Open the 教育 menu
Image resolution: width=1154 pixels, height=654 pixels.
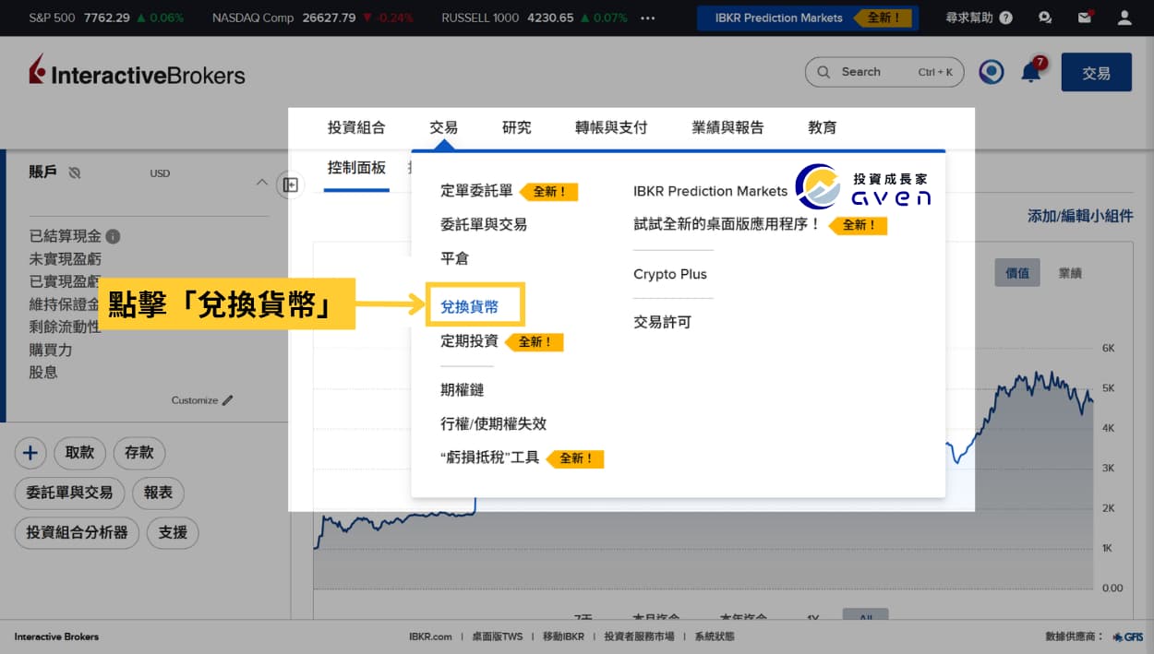point(823,127)
